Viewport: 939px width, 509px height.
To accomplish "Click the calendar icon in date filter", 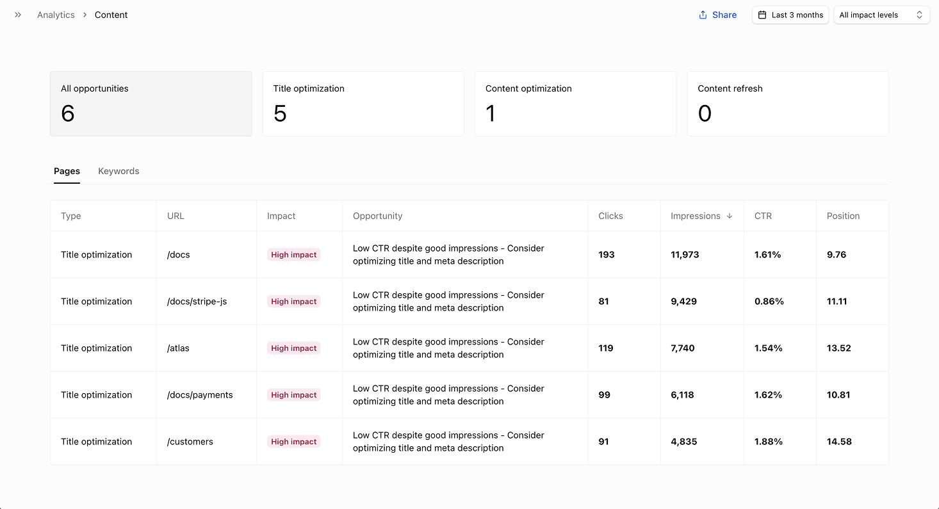I will (762, 15).
